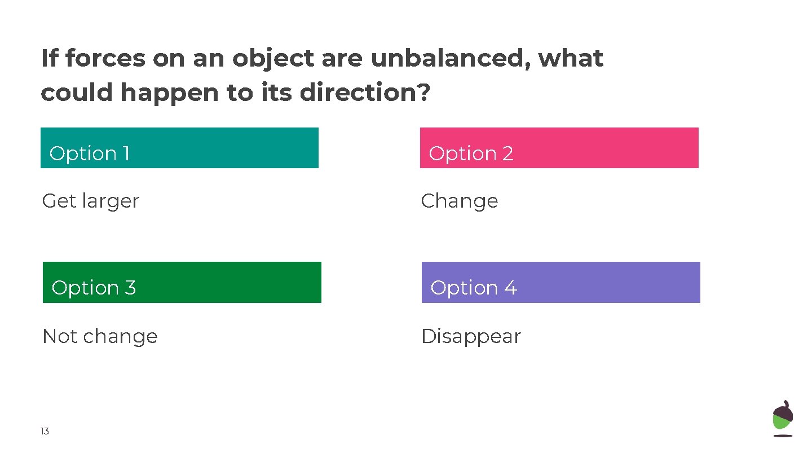This screenshot has height=457, width=812.
Task: Click the 'Disappear' answer text
Action: click(471, 336)
